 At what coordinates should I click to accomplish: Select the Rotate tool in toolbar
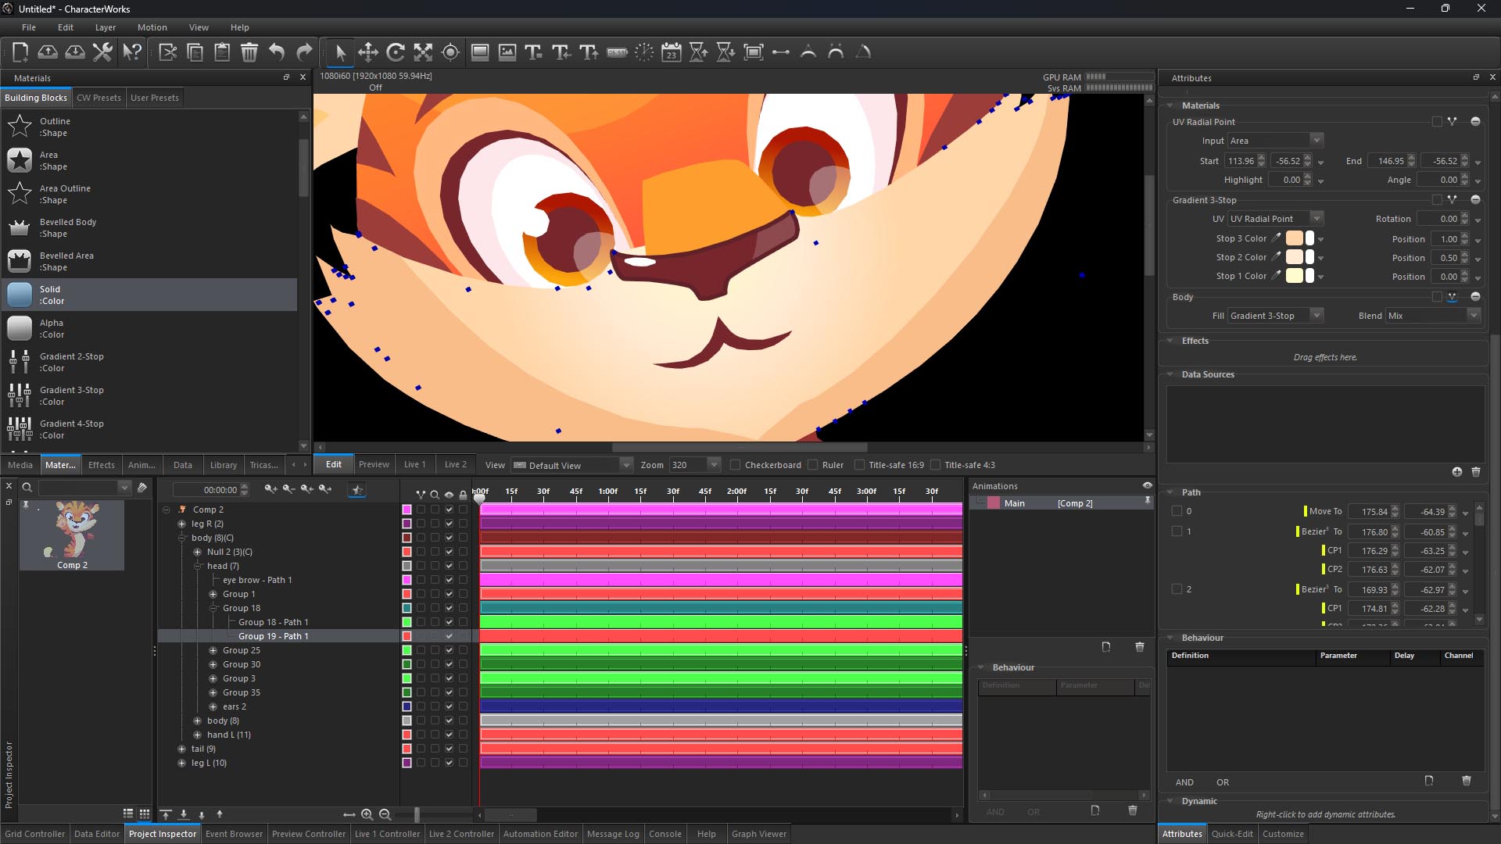click(x=396, y=52)
